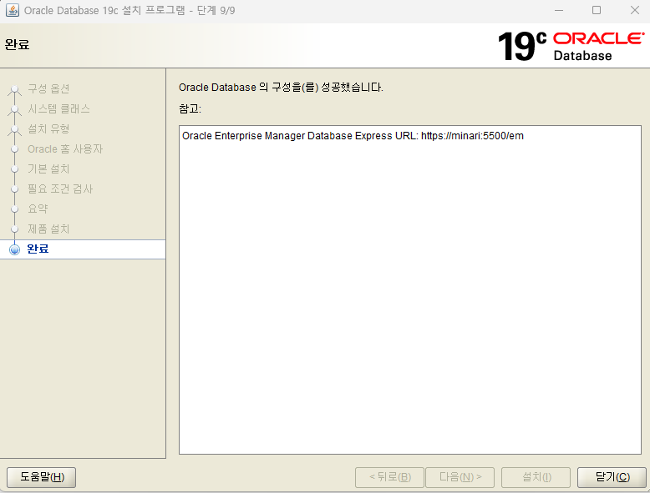Select the 요약 step in sidebar
Viewport: 650px width, 493px height.
point(38,209)
